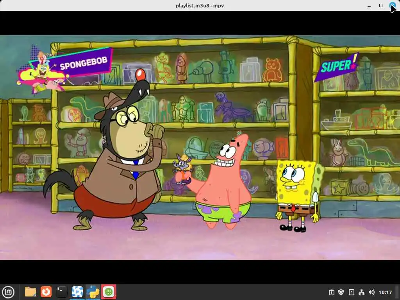Switch to the blue Hypnotix taskbar app

click(77, 292)
